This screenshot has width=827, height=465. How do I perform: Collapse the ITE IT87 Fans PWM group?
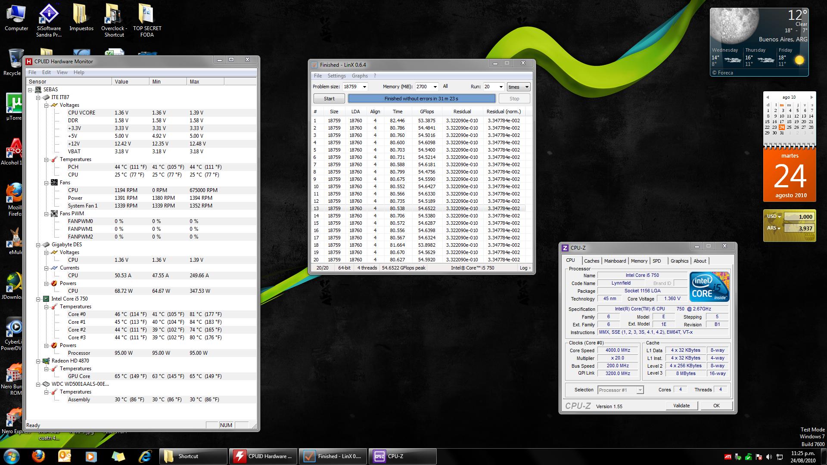pos(46,214)
